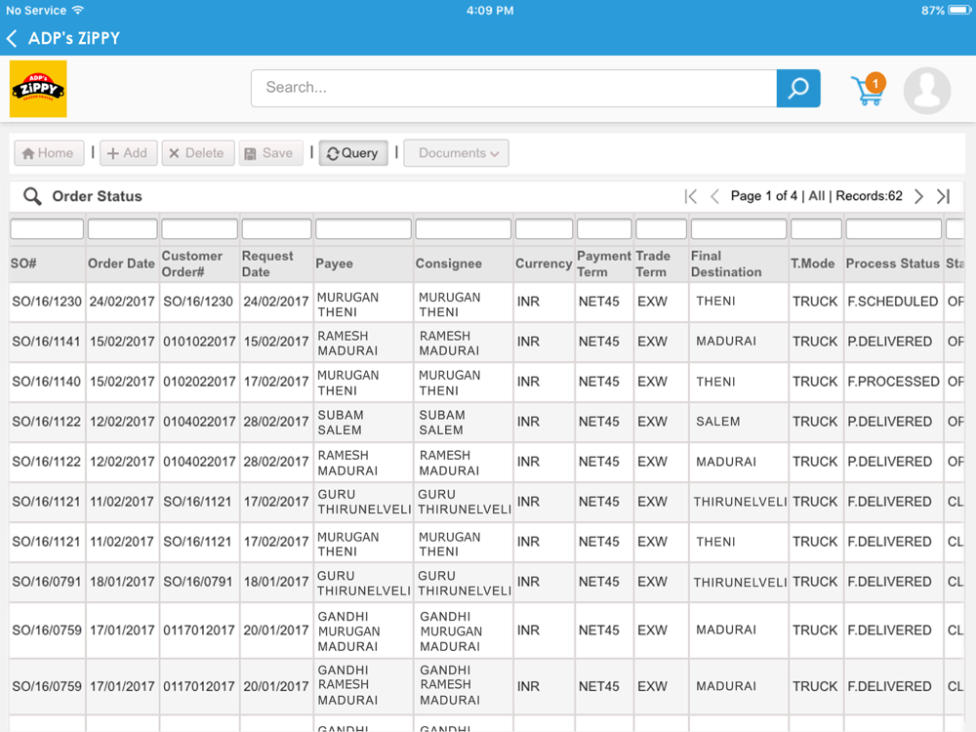This screenshot has width=976, height=732.
Task: Click the magnifier search button
Action: coord(798,89)
